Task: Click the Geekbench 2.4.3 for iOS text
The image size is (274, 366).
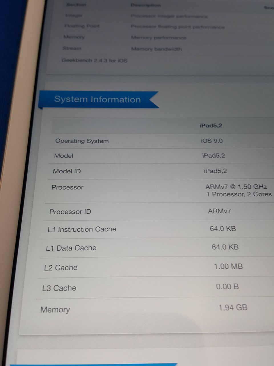Action: click(x=94, y=60)
